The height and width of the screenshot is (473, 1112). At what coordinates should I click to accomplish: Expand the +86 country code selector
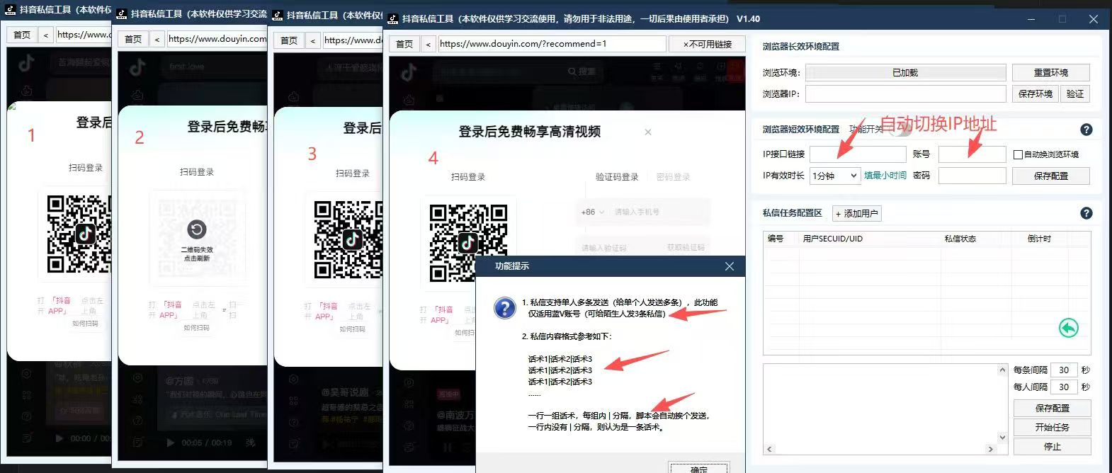592,212
